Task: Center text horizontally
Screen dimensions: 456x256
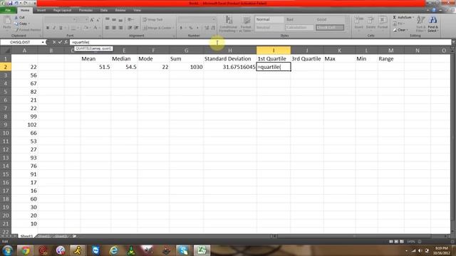Action: point(114,28)
